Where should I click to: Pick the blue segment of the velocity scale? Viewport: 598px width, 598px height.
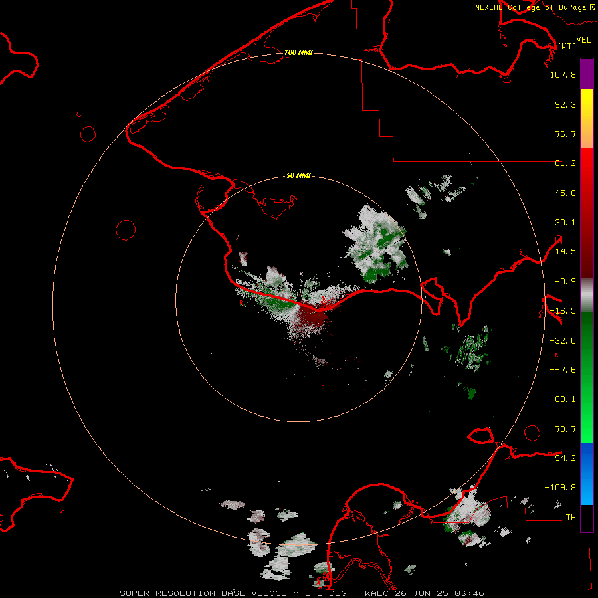[587, 474]
